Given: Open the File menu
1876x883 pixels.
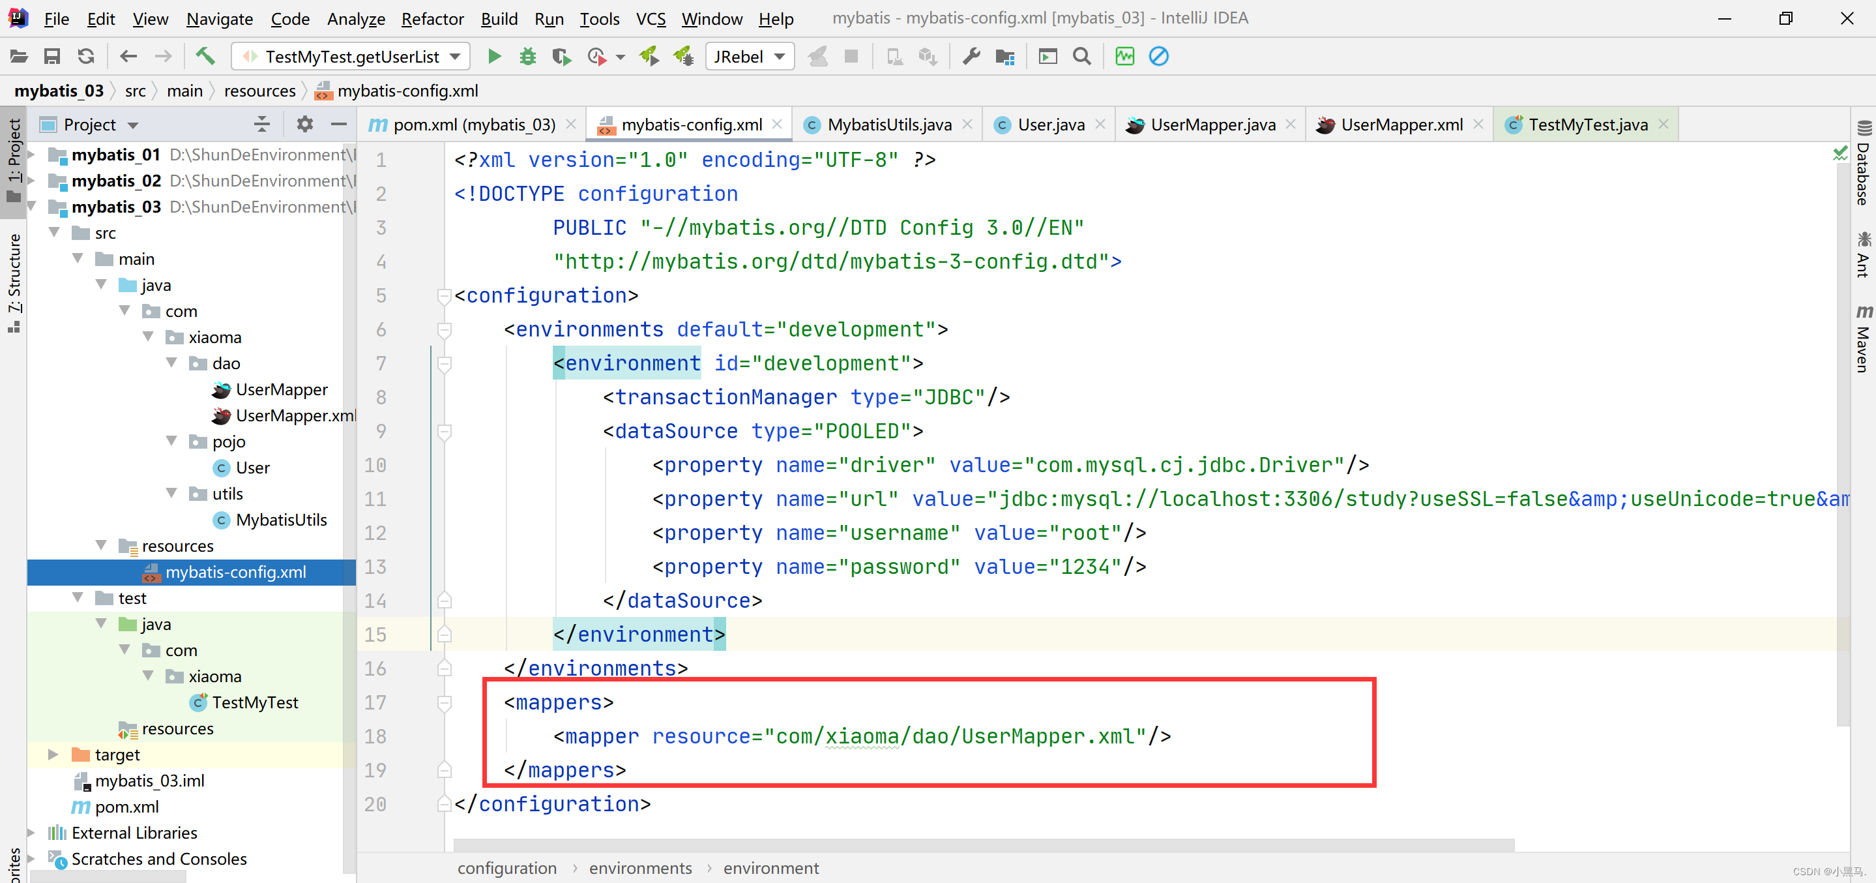Looking at the screenshot, I should click(56, 18).
